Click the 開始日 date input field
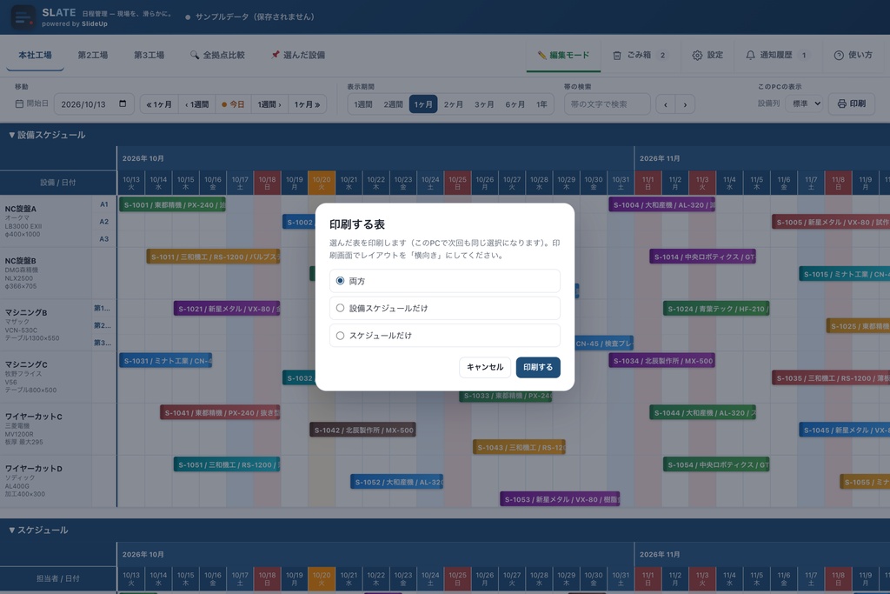 click(94, 104)
